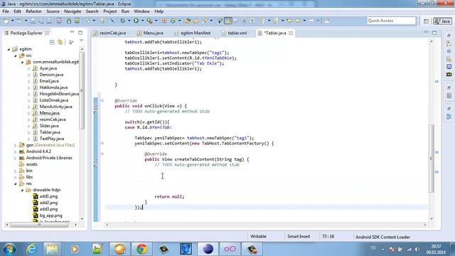Click the Windows Start button
This screenshot has height=256, width=455.
pyautogui.click(x=9, y=249)
